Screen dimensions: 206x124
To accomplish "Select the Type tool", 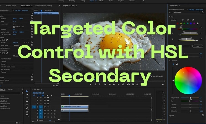I will pyautogui.click(x=27, y=115).
